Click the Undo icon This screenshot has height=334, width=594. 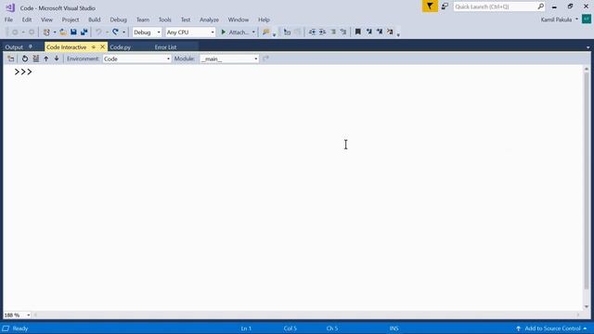coord(98,32)
